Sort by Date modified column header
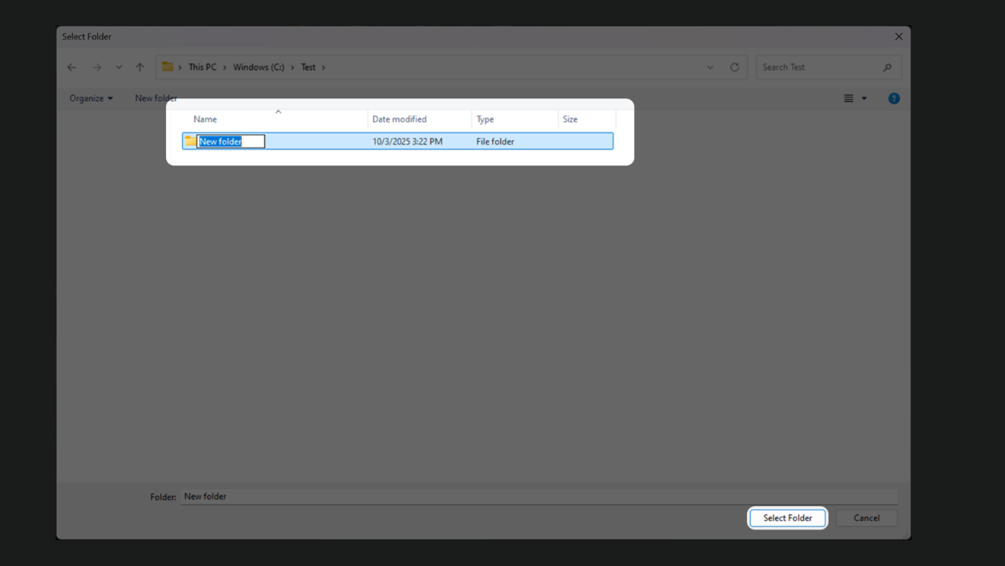The width and height of the screenshot is (1005, 566). 400,119
